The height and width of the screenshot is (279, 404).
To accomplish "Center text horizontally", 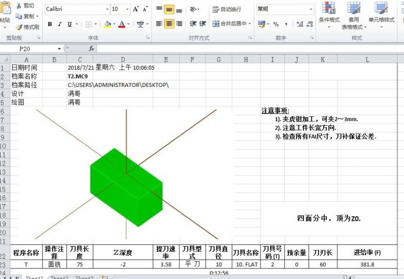I will (x=169, y=24).
